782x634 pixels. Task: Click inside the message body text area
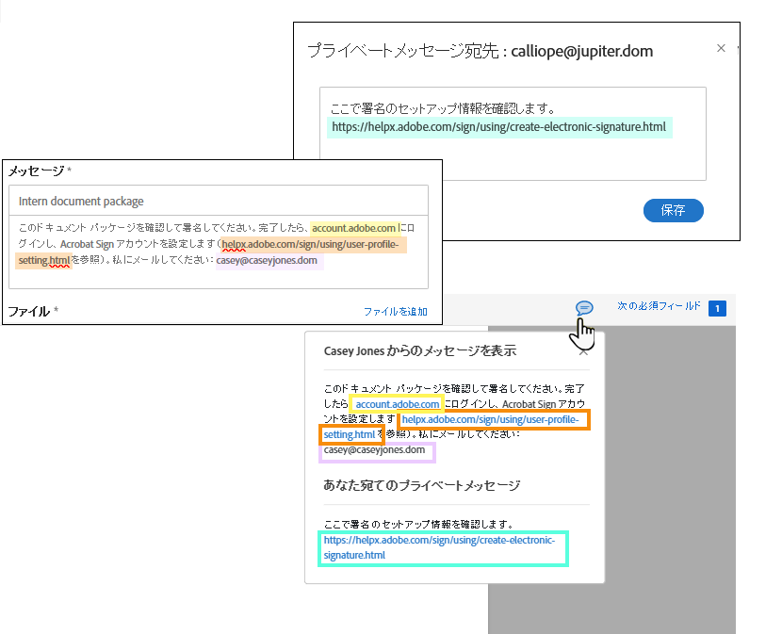219,252
